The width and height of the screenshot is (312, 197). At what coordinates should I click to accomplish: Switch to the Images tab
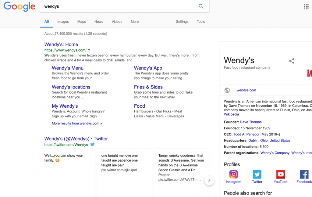(63, 22)
